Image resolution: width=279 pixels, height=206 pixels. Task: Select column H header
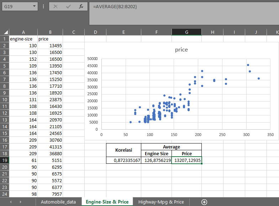pos(212,32)
